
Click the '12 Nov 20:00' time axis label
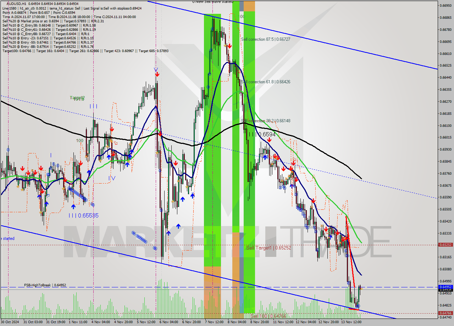(x=328, y=322)
